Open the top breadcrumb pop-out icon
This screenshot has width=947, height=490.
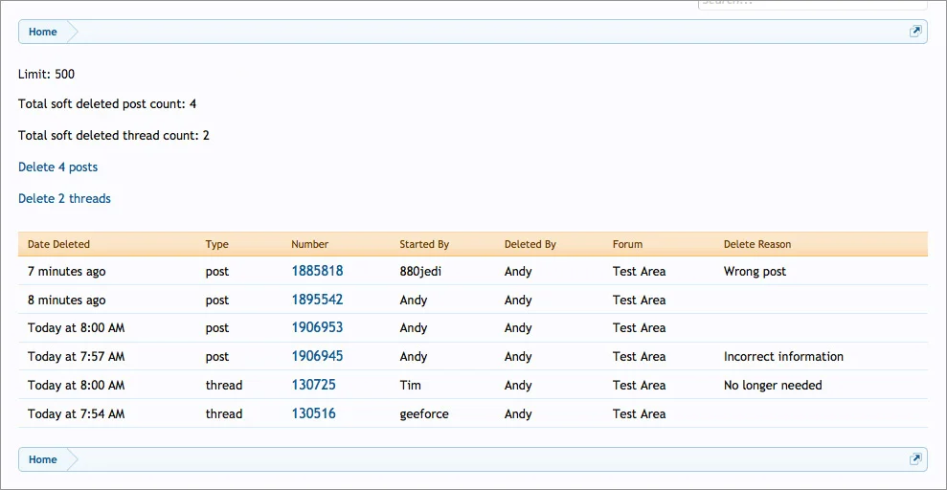click(915, 32)
